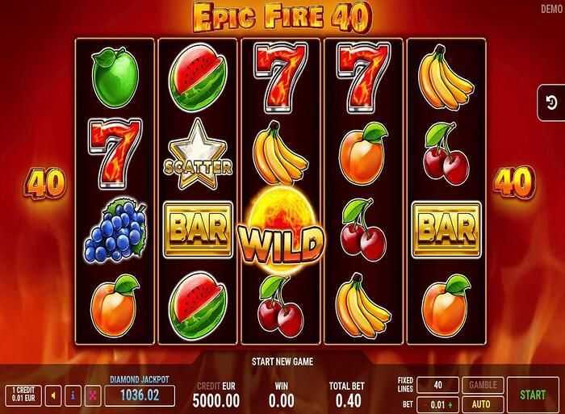Image resolution: width=565 pixels, height=414 pixels.
Task: Click the 40 lines indicator on right
Action: point(514,182)
